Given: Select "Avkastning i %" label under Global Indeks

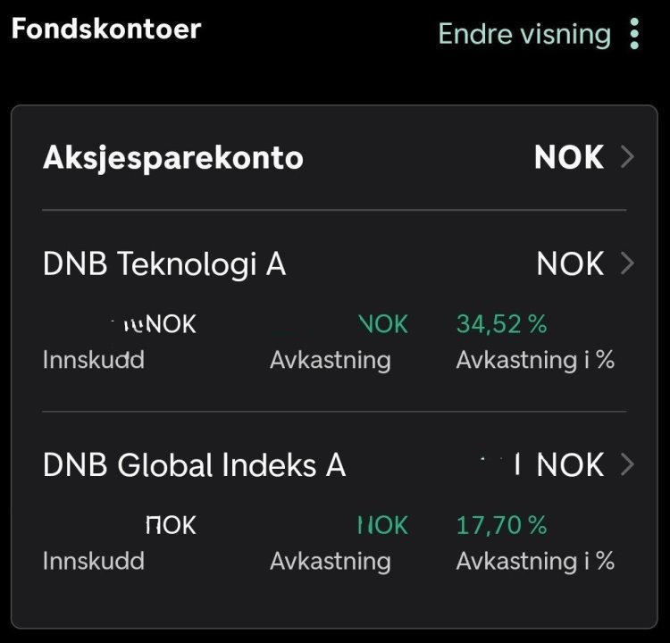Looking at the screenshot, I should pos(535,561).
